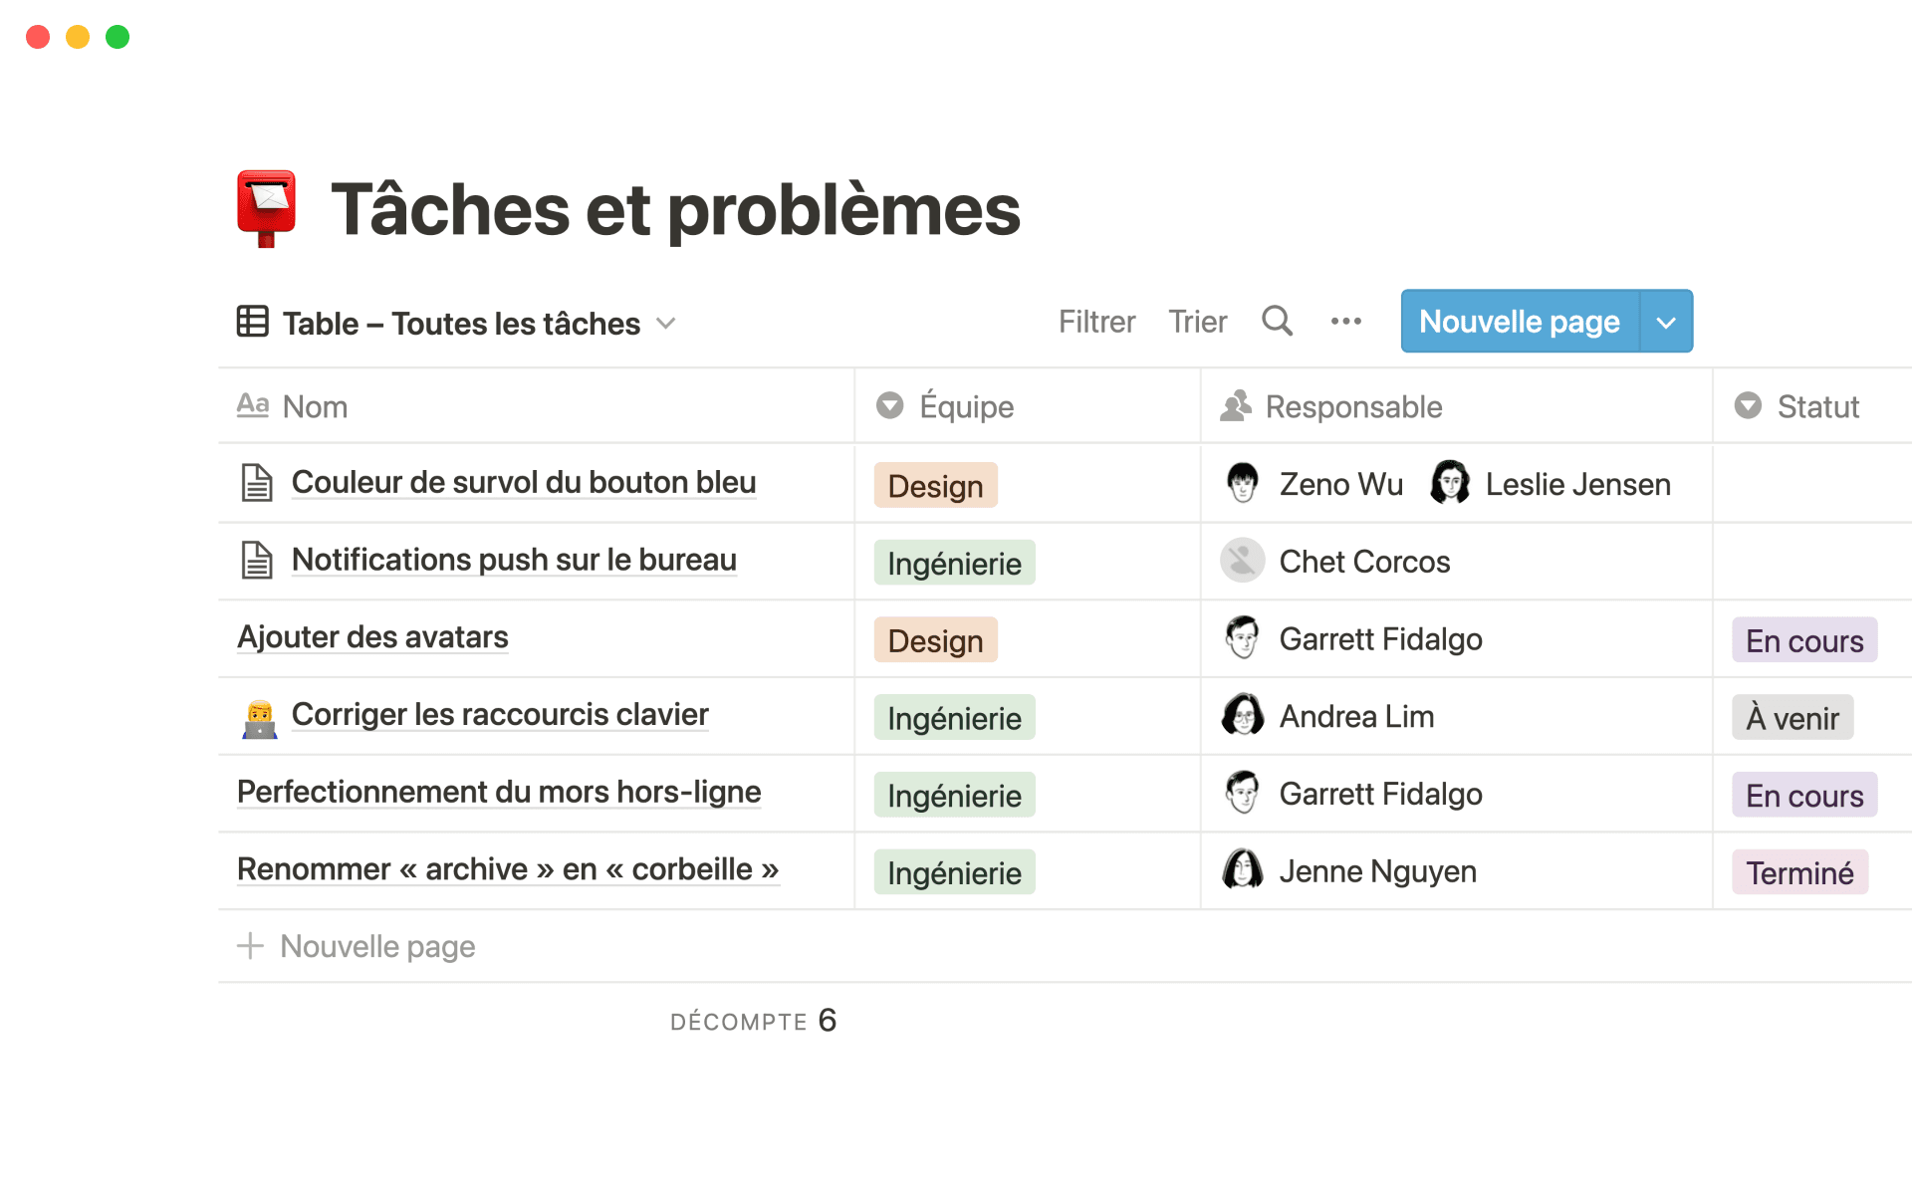Image resolution: width=1912 pixels, height=1195 pixels.
Task: Click the select icon in the Statut header
Action: tap(1748, 405)
